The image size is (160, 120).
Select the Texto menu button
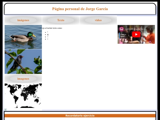pos(61,20)
